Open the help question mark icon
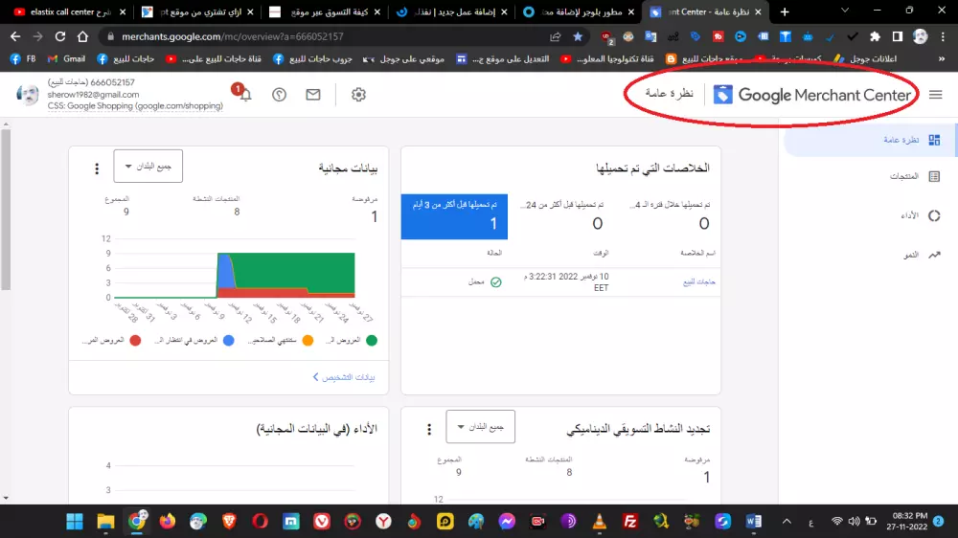 coord(279,94)
